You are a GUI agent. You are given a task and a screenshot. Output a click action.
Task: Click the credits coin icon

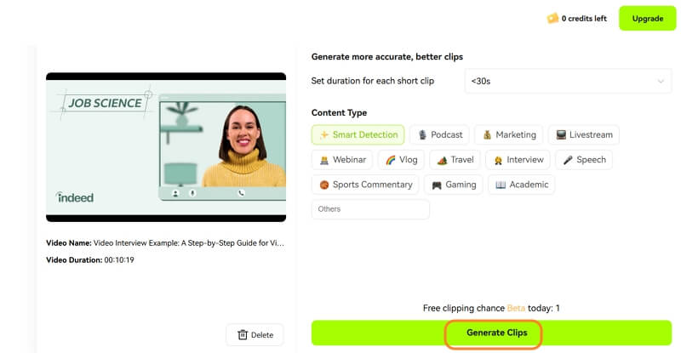552,18
